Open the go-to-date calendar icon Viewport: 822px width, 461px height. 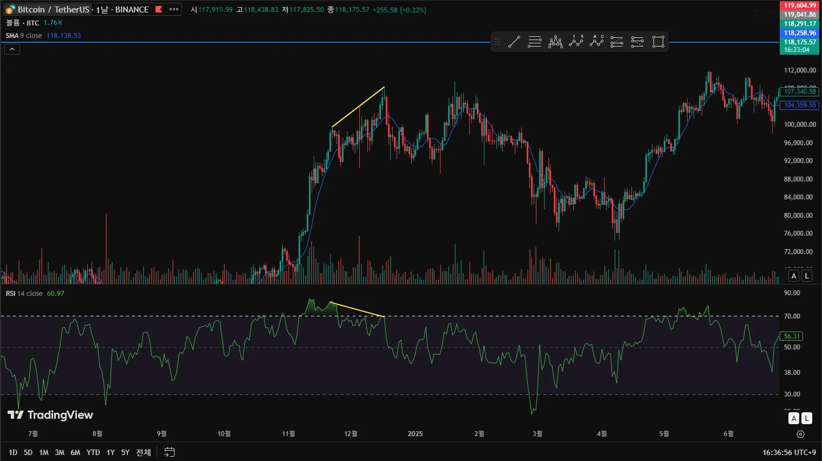tap(170, 452)
